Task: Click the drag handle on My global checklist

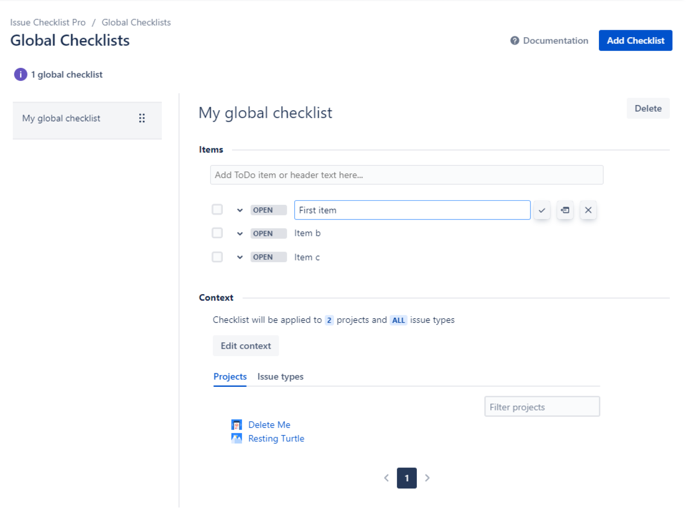Action: pyautogui.click(x=142, y=118)
